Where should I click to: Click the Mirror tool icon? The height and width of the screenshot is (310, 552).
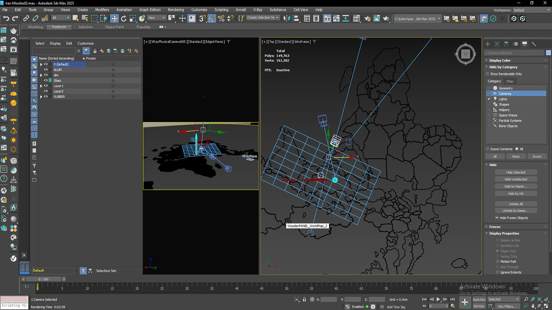(x=286, y=18)
